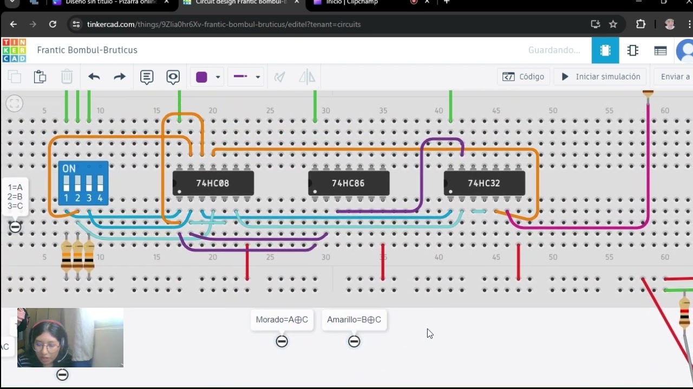Screen dimensions: 693x389
Task: Collapse the 1=A 2=B 3=C note minus icon
Action: click(x=15, y=227)
